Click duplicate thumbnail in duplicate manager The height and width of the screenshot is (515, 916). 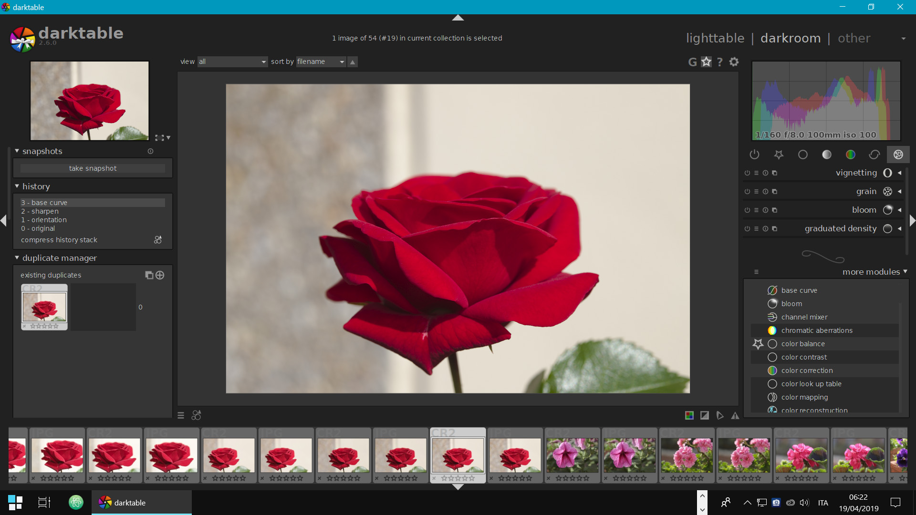click(44, 307)
